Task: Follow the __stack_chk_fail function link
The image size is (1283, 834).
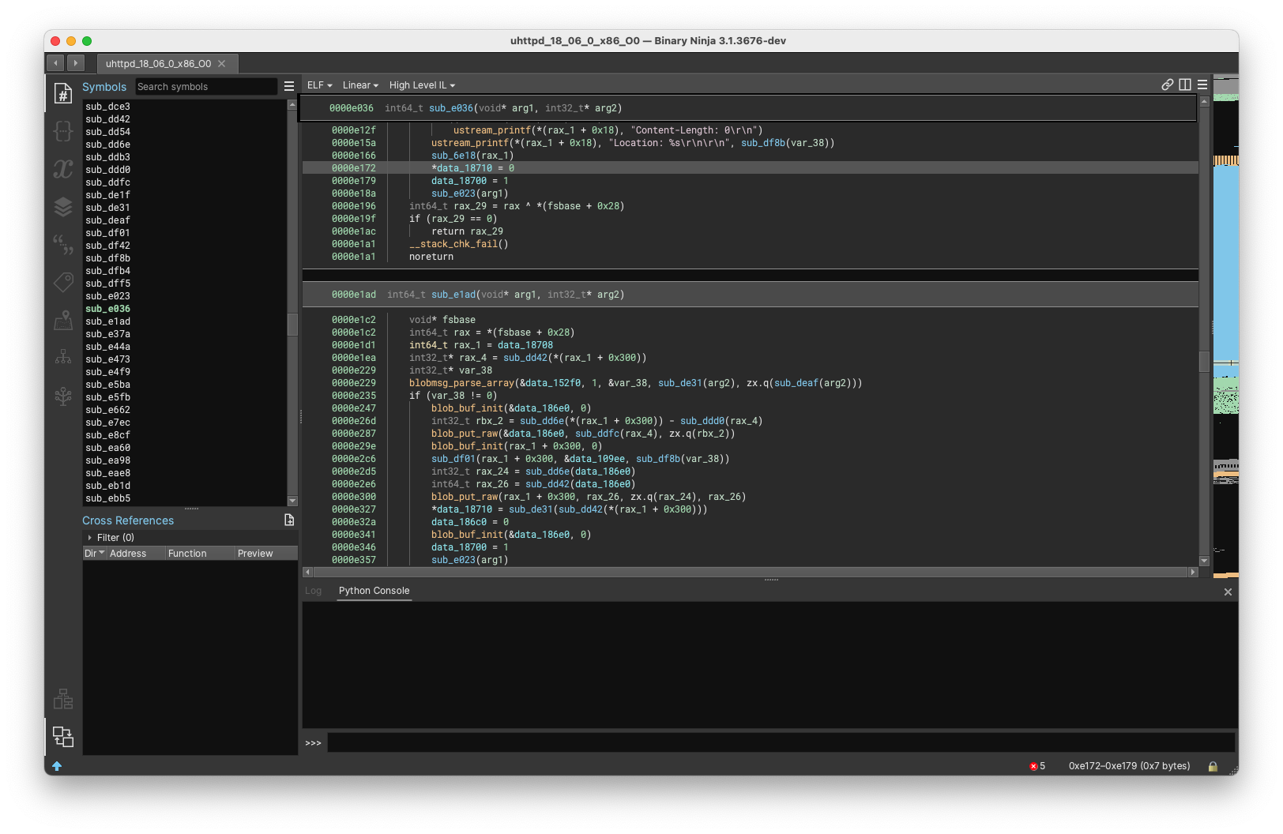Action: pyautogui.click(x=454, y=244)
